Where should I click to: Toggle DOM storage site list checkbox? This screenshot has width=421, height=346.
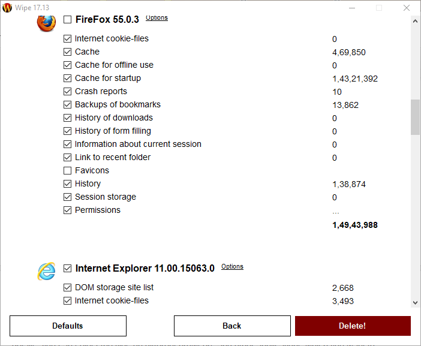pyautogui.click(x=67, y=287)
